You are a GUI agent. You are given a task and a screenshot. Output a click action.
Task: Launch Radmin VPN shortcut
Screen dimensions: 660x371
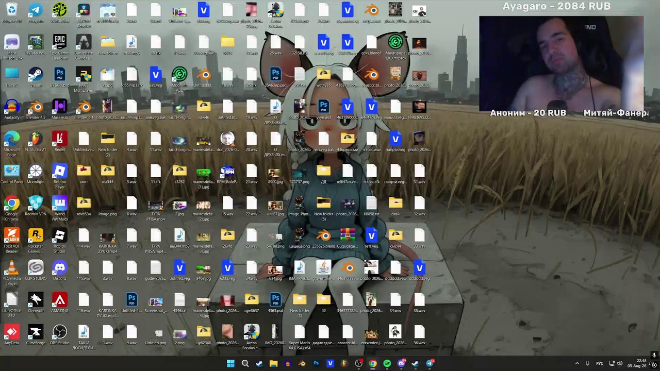(x=36, y=206)
